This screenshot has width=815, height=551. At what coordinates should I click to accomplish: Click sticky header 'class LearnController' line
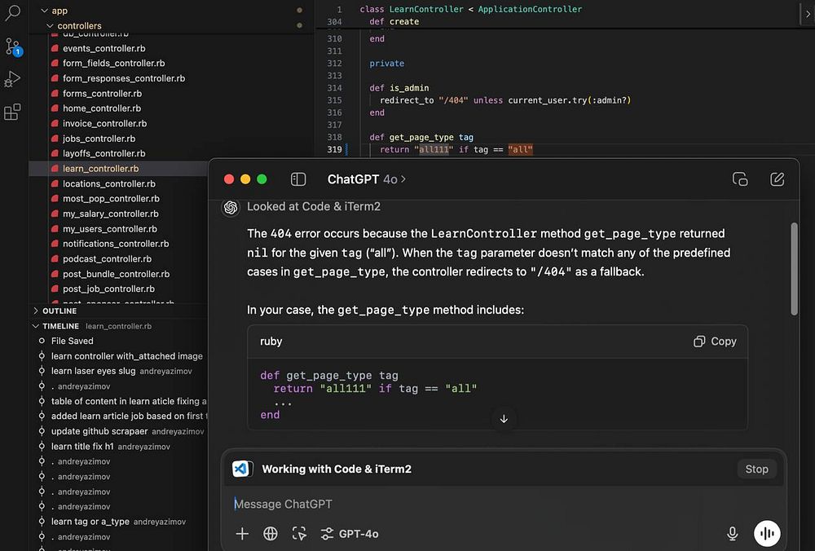[x=471, y=9]
